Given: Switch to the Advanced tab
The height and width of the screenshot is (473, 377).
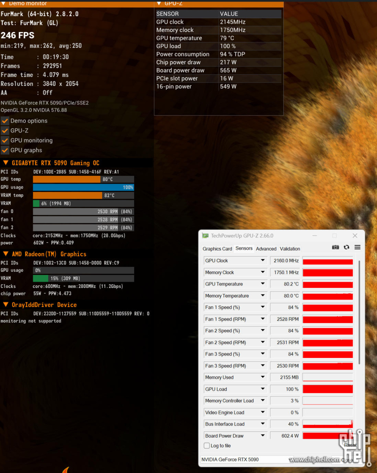Looking at the screenshot, I should [266, 249].
